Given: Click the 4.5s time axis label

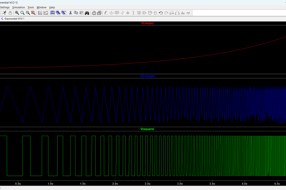Looking at the screenshot, I should point(277,184).
